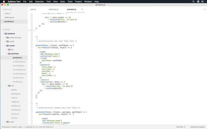The image size is (207, 129).
Task: Select prmAuth.js in promises folder
Action: click(x=17, y=58)
